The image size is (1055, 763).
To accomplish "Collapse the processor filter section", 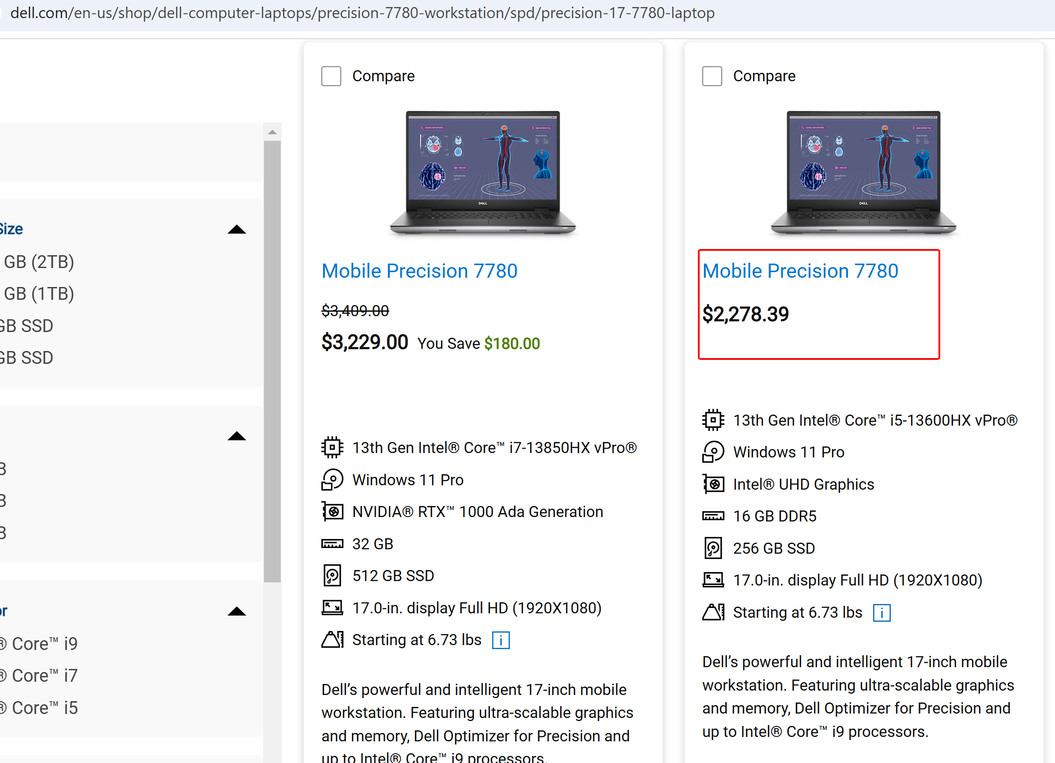I will click(x=236, y=611).
